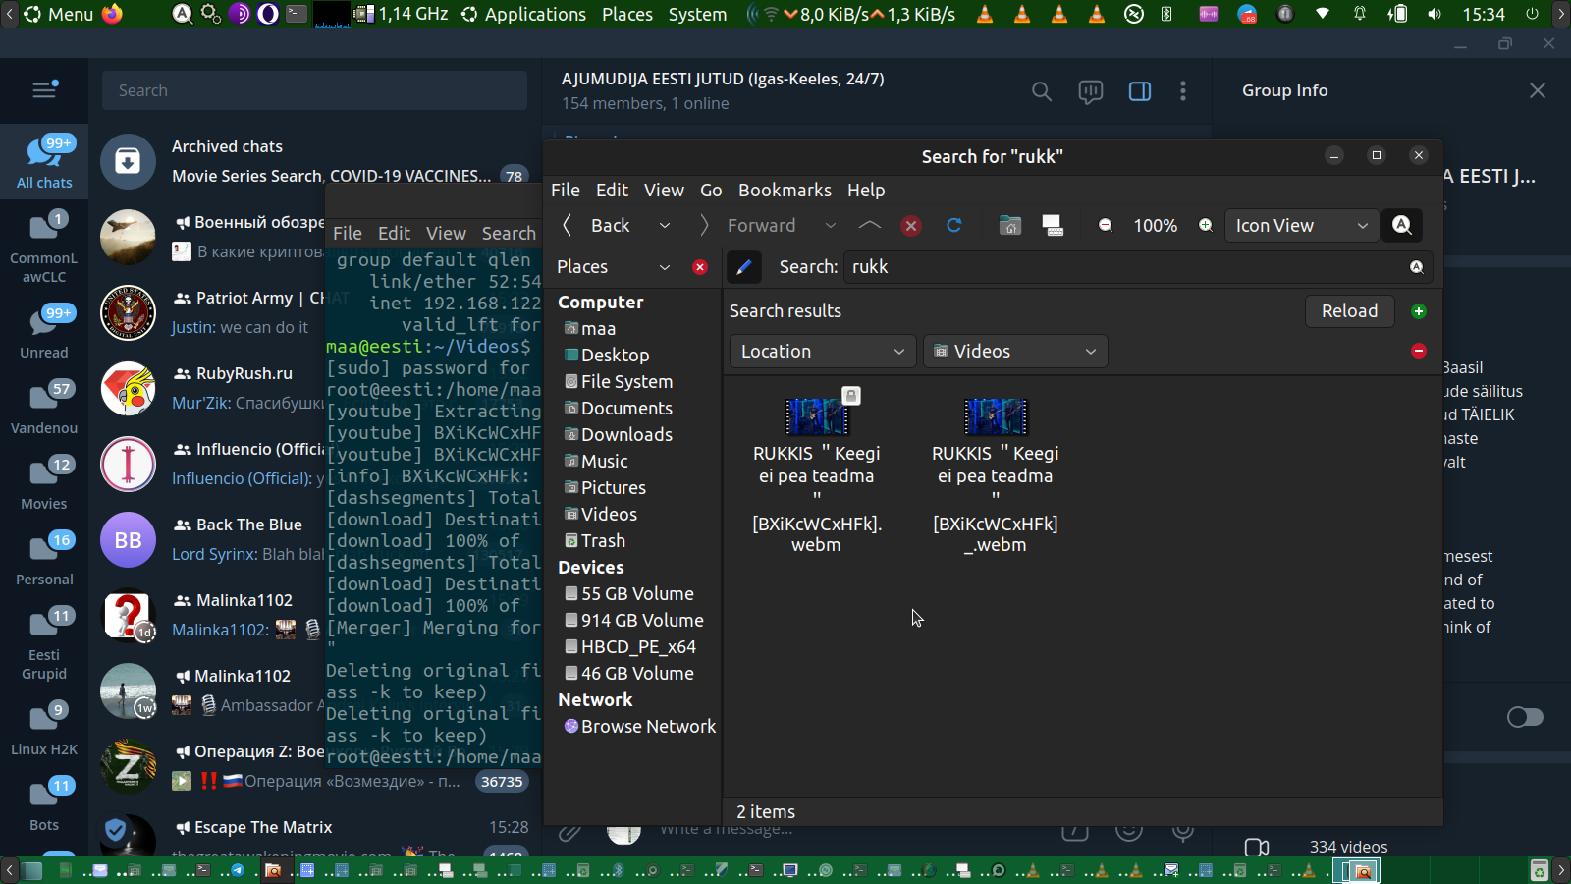Open the Icon View dropdown
This screenshot has width=1571, height=884.
click(1300, 226)
